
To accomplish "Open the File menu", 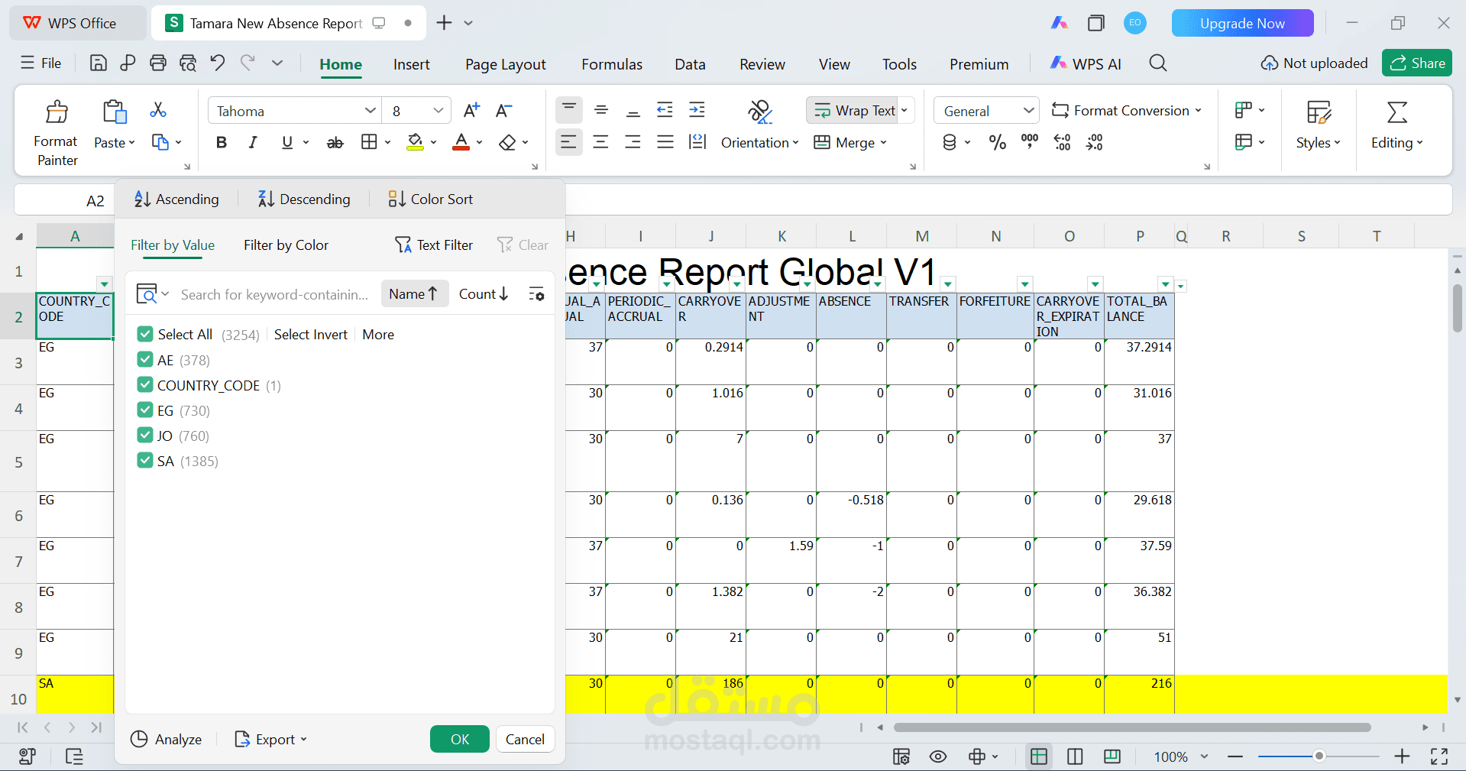I will coord(41,63).
